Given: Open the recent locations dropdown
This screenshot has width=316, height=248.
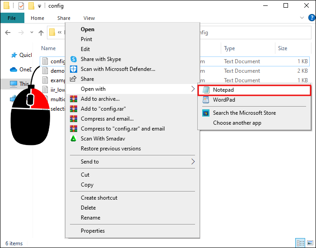Looking at the screenshot, I should [x=32, y=32].
